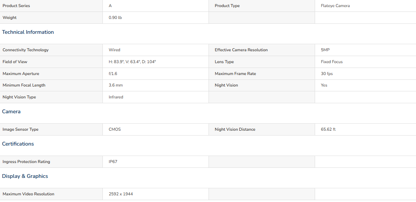The image size is (416, 202).
Task: Click the Night Vision Type Infrared value
Action: [x=116, y=97]
